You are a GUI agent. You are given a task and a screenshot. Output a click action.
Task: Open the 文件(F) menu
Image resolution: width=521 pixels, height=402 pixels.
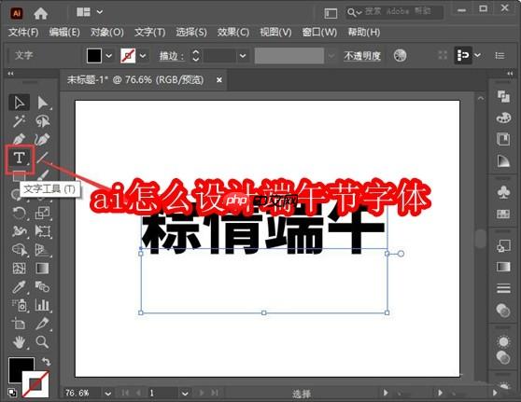23,33
